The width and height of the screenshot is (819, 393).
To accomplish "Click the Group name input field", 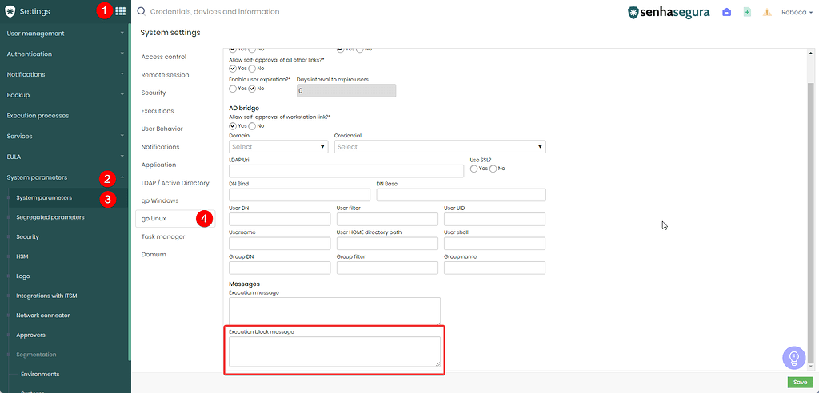I will (x=494, y=268).
